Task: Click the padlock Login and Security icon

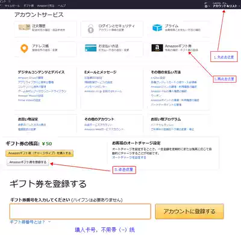Action: pos(90,28)
